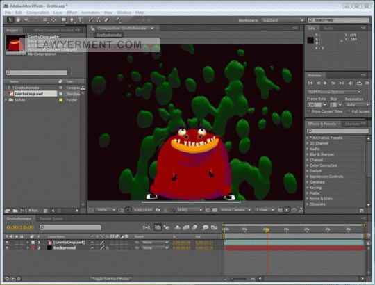Select the Pen tool
375x285 pixels.
(x=72, y=20)
